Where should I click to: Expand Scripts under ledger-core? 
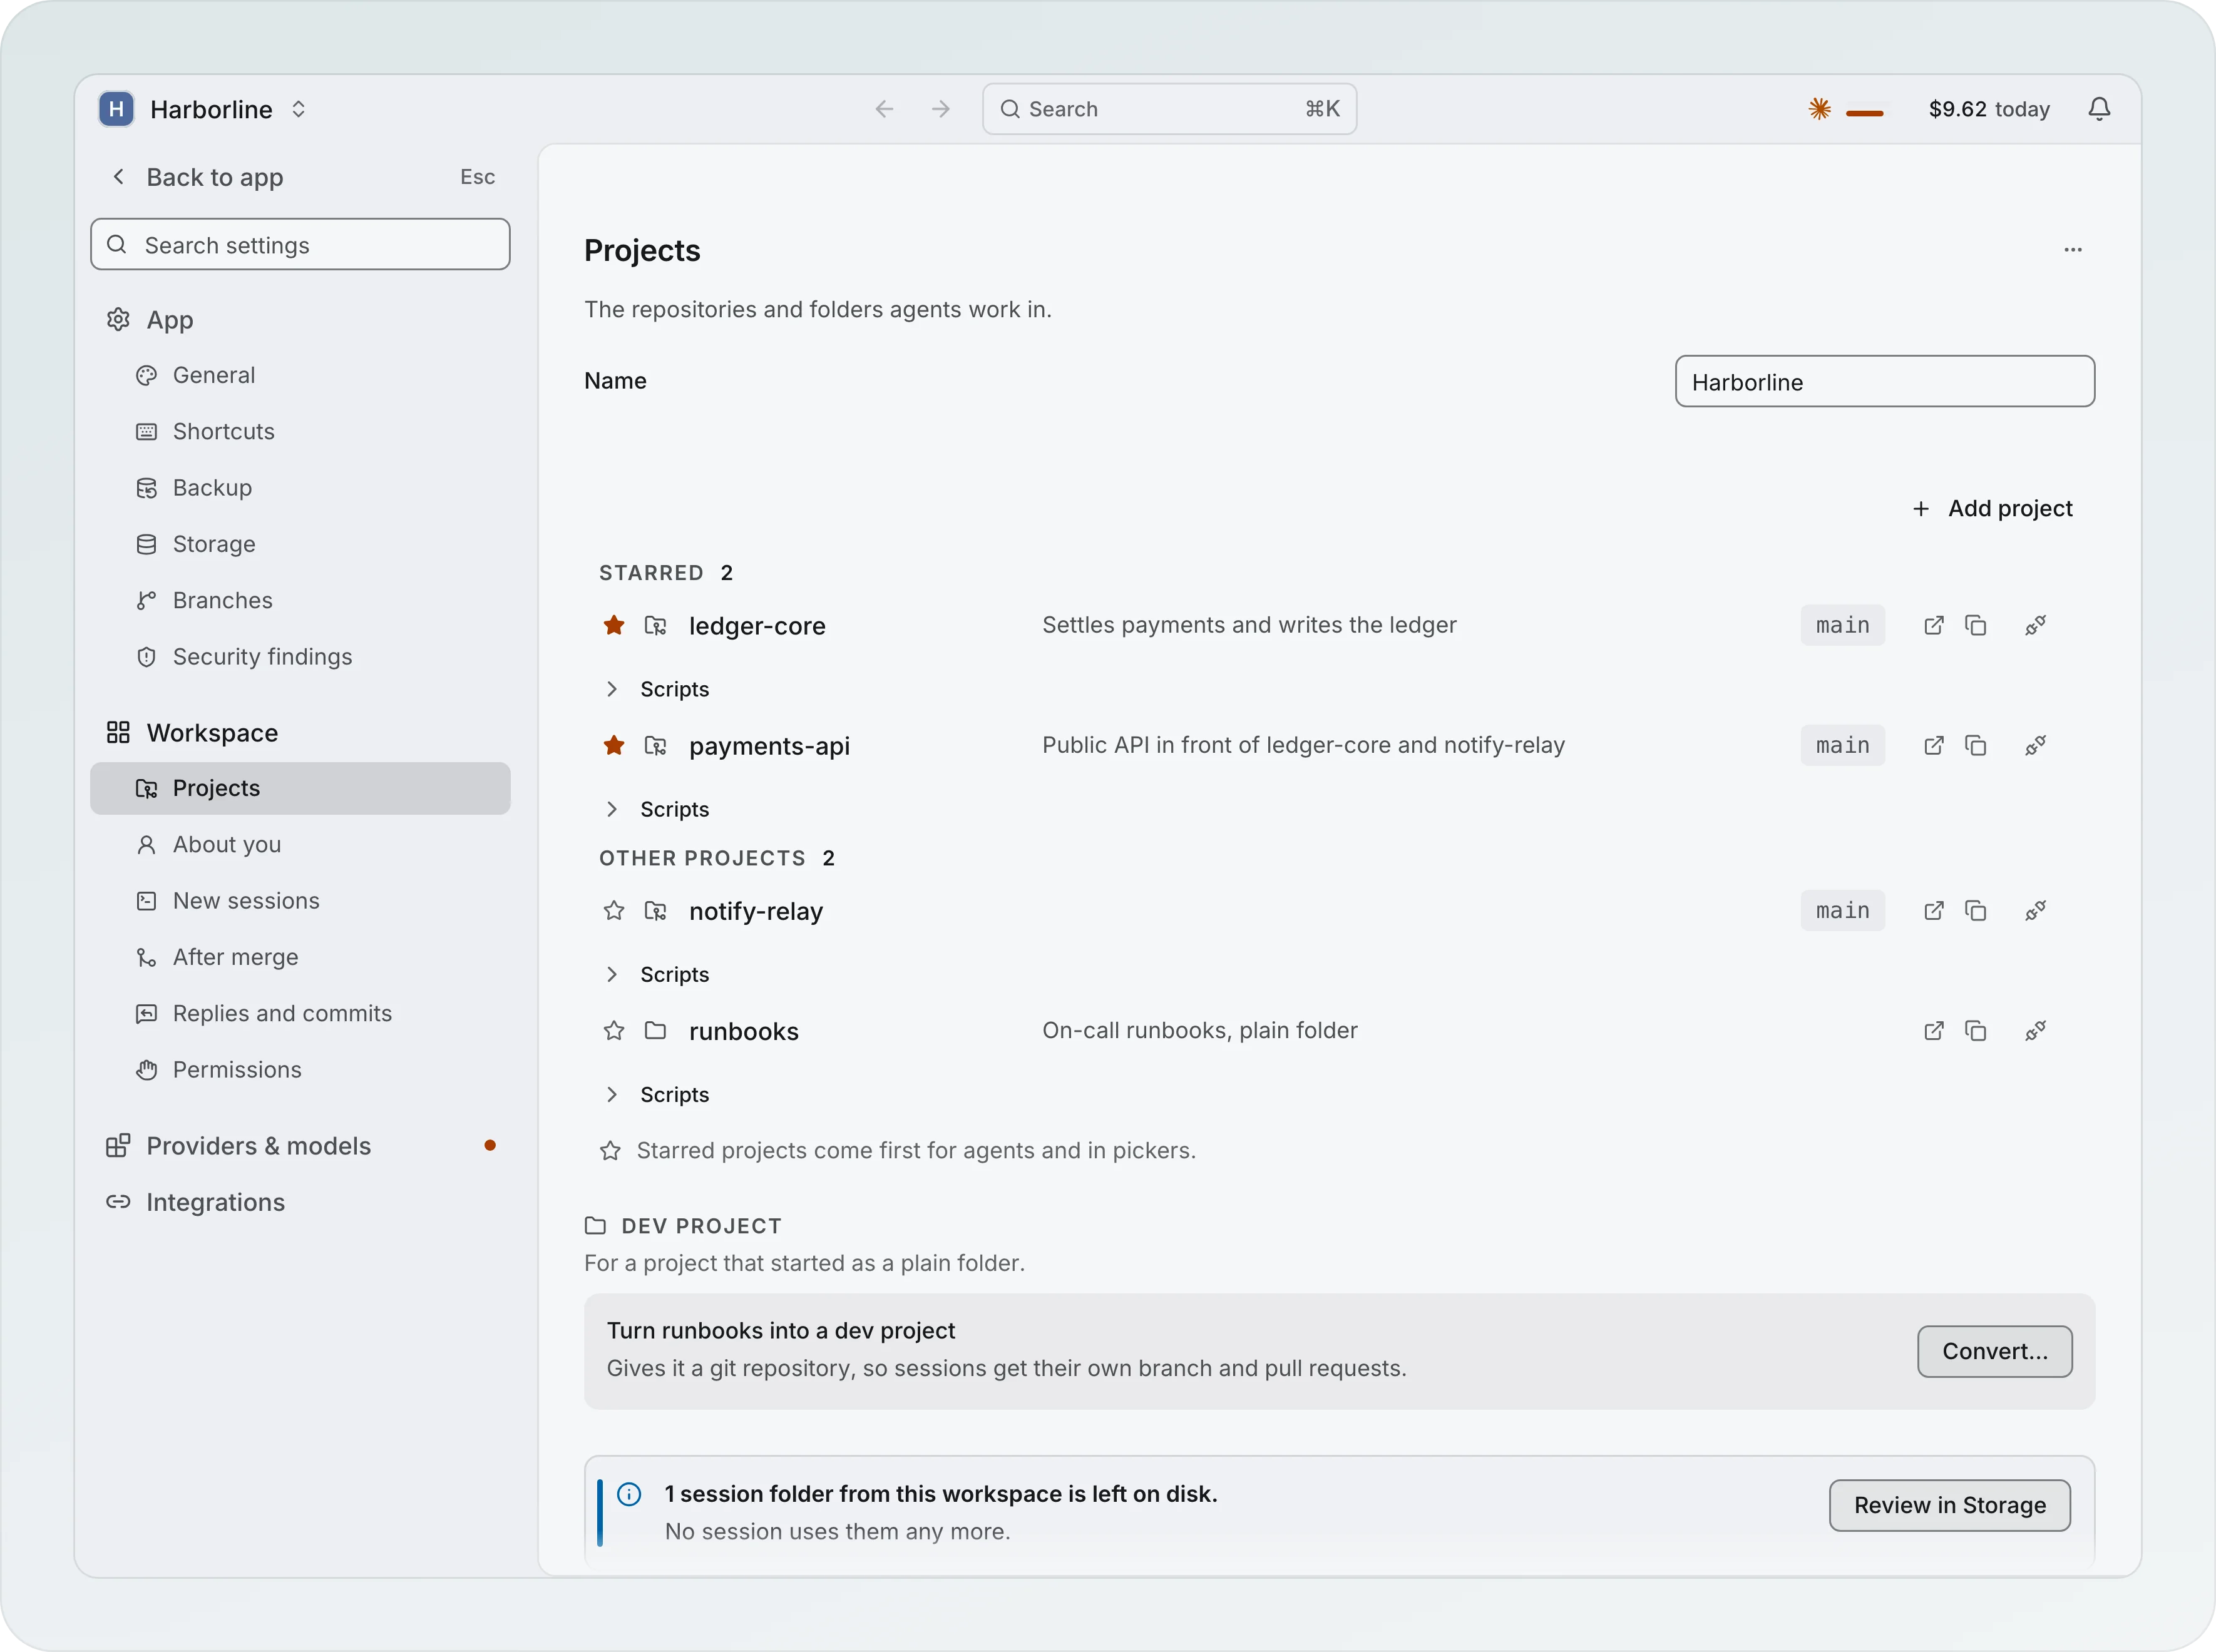(656, 690)
